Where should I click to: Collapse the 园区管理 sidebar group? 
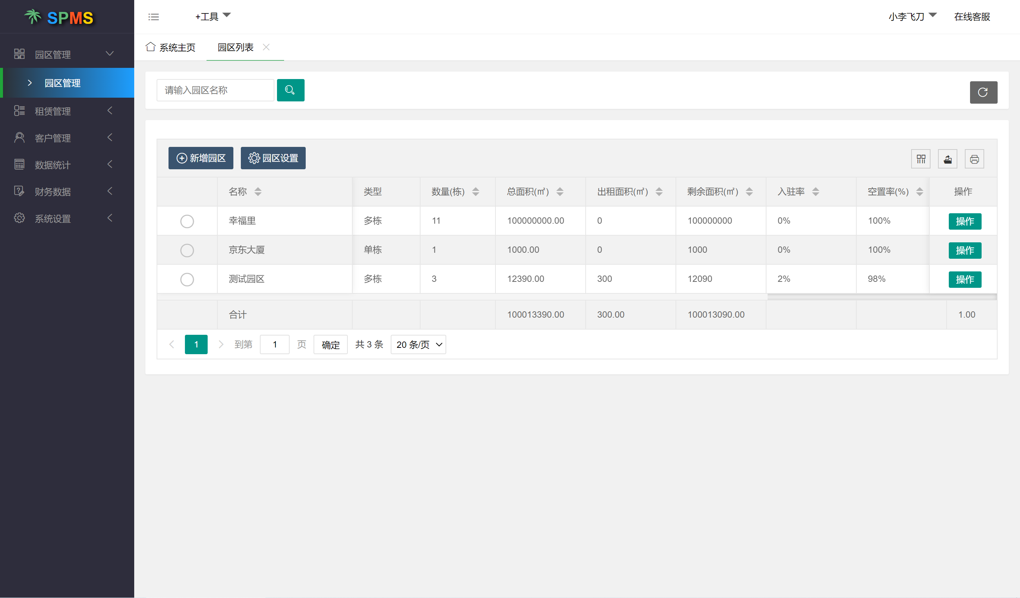point(110,54)
